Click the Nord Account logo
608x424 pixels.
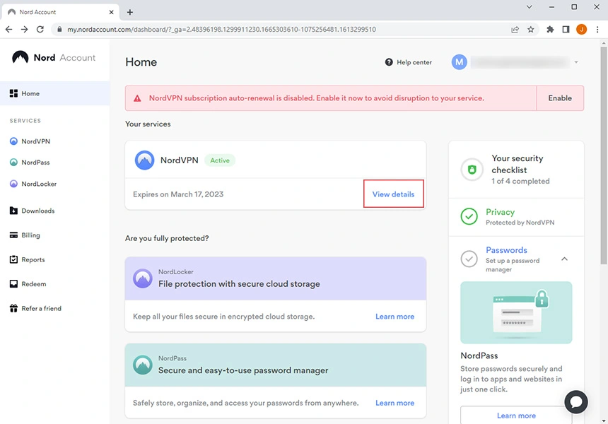click(x=54, y=58)
